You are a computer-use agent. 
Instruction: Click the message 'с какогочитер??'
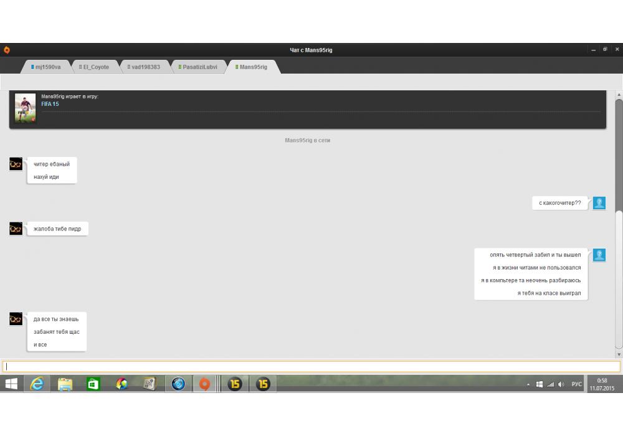(560, 203)
